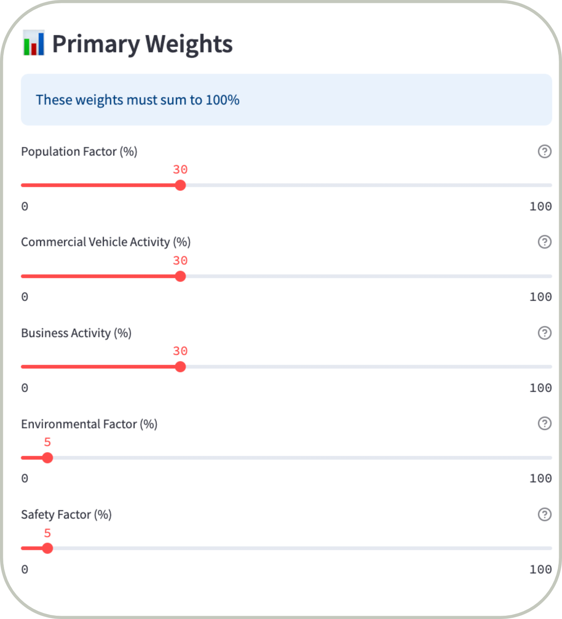Click the Primary Weights heading text
The height and width of the screenshot is (619, 562).
(142, 44)
